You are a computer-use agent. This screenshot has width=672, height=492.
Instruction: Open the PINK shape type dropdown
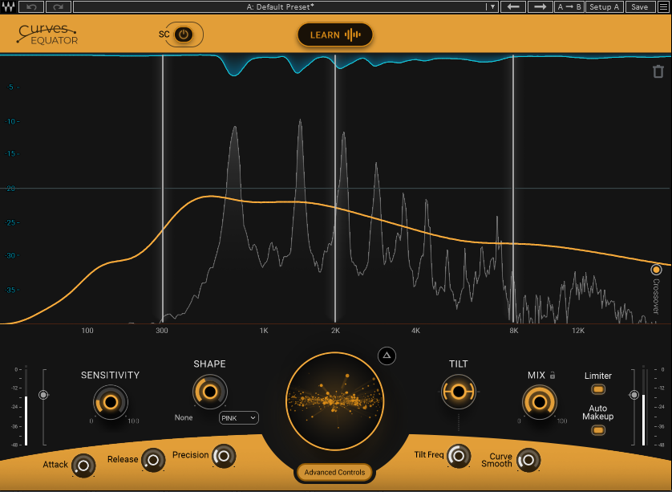(239, 417)
